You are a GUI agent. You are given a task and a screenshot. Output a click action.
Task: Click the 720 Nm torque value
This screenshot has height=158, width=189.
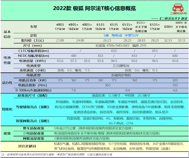175,85
